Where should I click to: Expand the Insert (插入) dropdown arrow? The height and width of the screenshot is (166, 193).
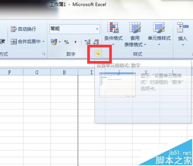pos(183,45)
